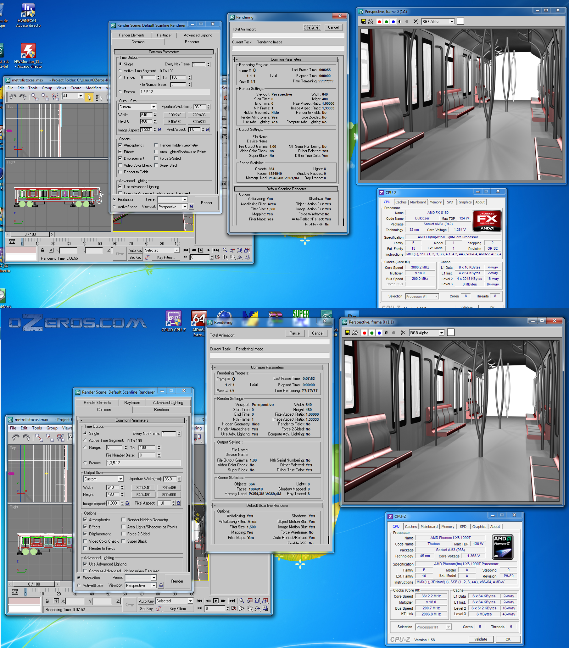The image size is (569, 648).
Task: Toggle Use Advanced Lighting in lower Render Scene
Action: (85, 564)
